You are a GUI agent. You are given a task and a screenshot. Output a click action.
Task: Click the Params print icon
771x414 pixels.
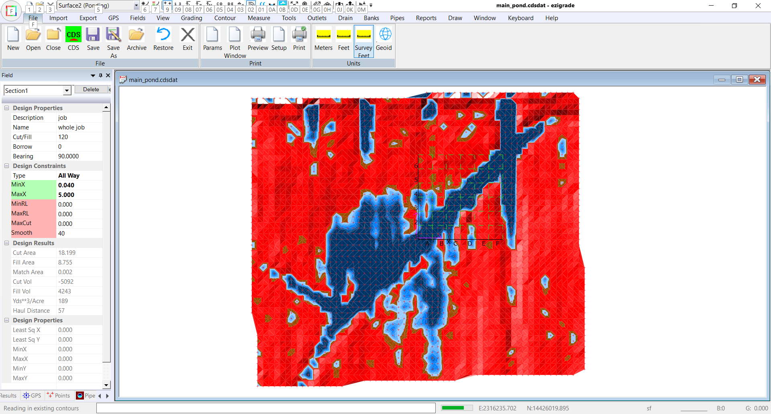(x=212, y=35)
